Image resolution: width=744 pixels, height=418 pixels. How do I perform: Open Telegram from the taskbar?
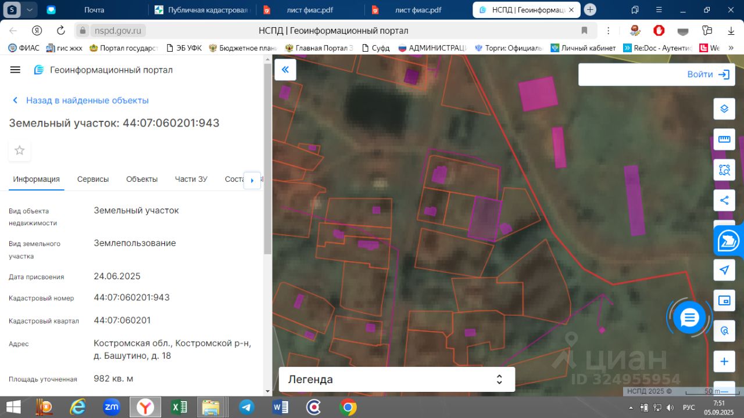coord(246,408)
